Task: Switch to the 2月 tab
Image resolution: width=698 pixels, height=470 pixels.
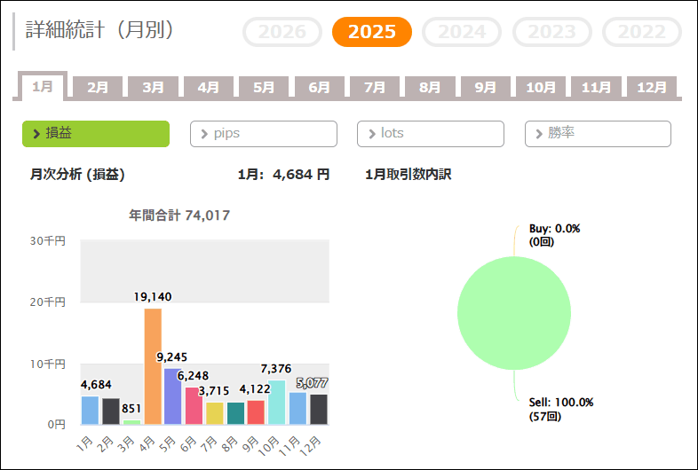Action: (x=98, y=88)
